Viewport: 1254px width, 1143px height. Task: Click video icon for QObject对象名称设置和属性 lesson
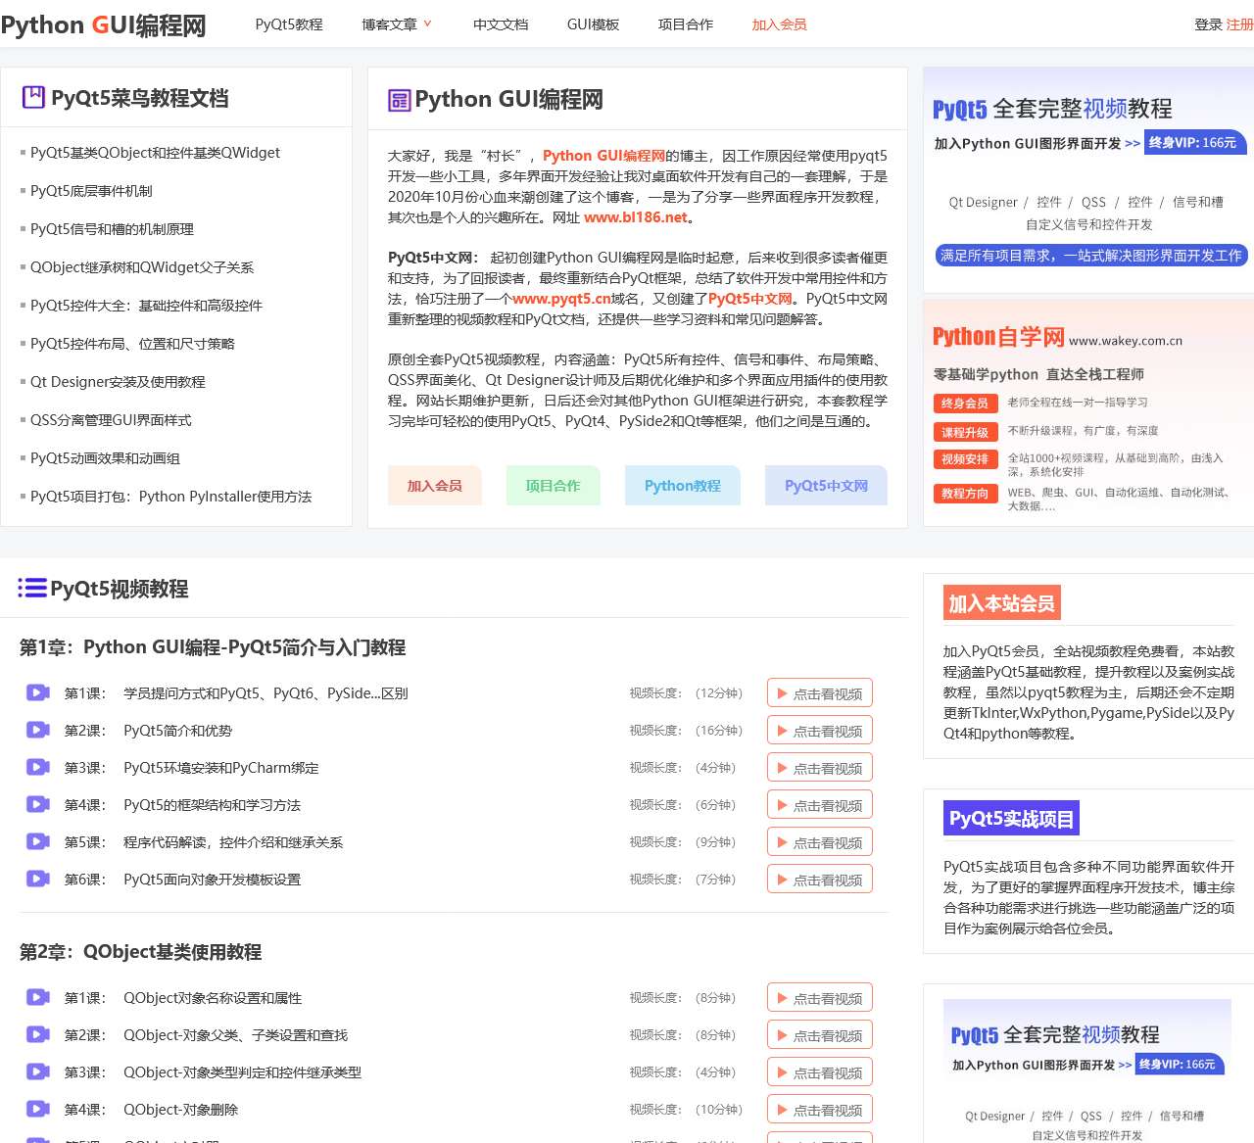click(x=37, y=997)
